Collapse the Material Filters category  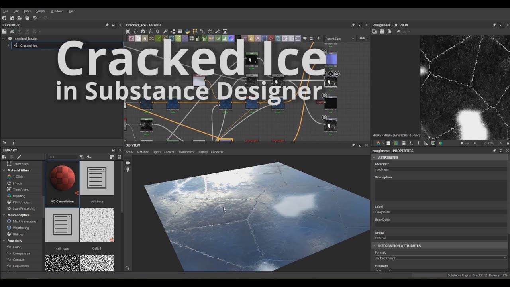(4, 170)
